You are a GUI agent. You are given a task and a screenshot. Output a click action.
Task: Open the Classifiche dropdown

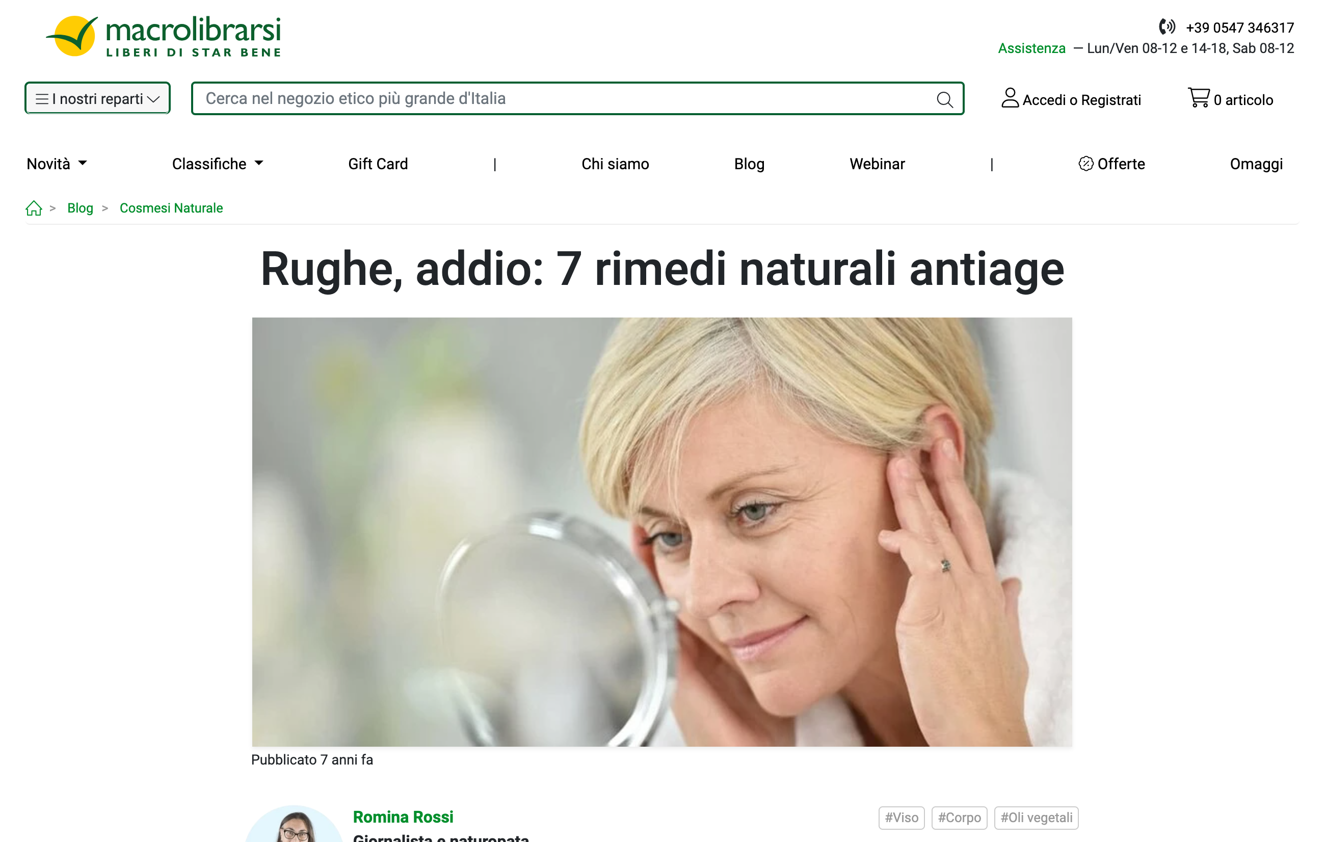coord(218,164)
